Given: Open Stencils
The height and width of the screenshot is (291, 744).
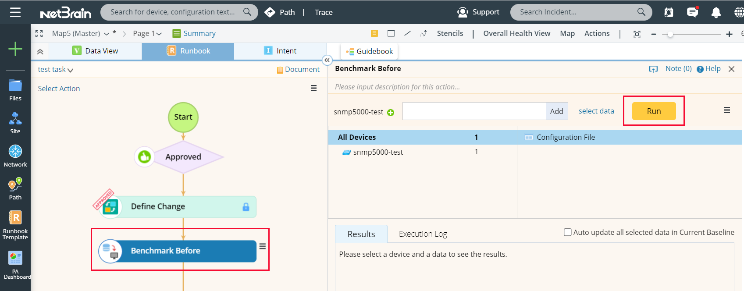Looking at the screenshot, I should [x=450, y=33].
